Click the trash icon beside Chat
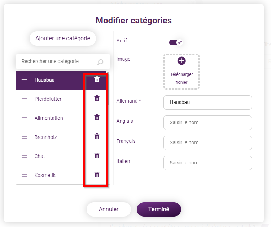The width and height of the screenshot is (271, 227). [97, 156]
